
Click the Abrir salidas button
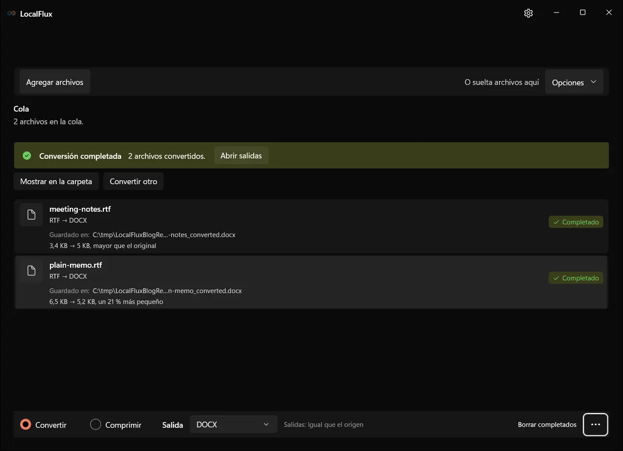tap(241, 156)
